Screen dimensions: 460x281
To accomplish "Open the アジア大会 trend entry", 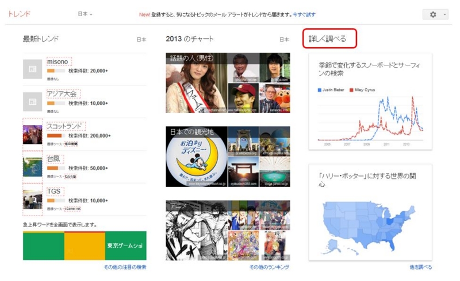I will click(62, 94).
